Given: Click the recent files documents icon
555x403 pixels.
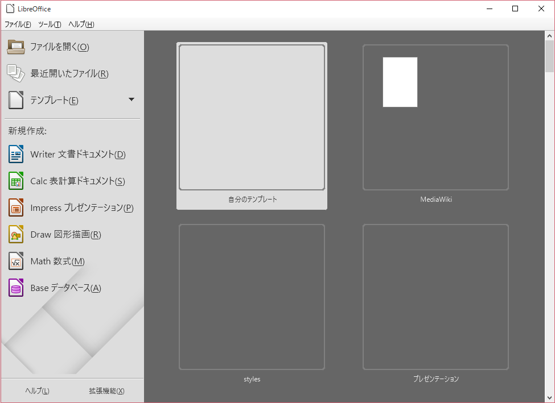Looking at the screenshot, I should (x=16, y=73).
